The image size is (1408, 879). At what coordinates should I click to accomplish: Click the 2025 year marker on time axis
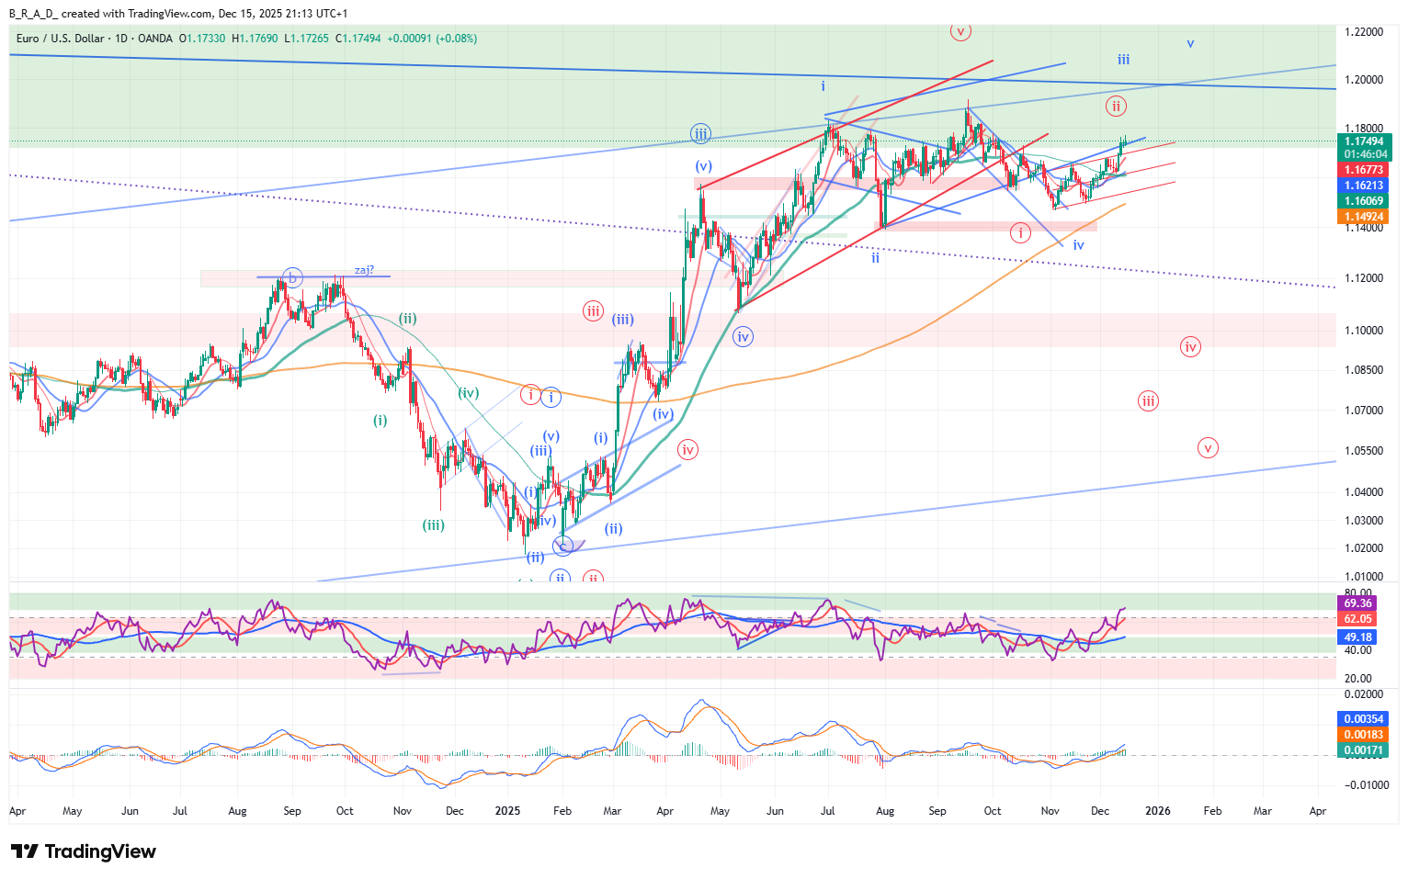507,811
